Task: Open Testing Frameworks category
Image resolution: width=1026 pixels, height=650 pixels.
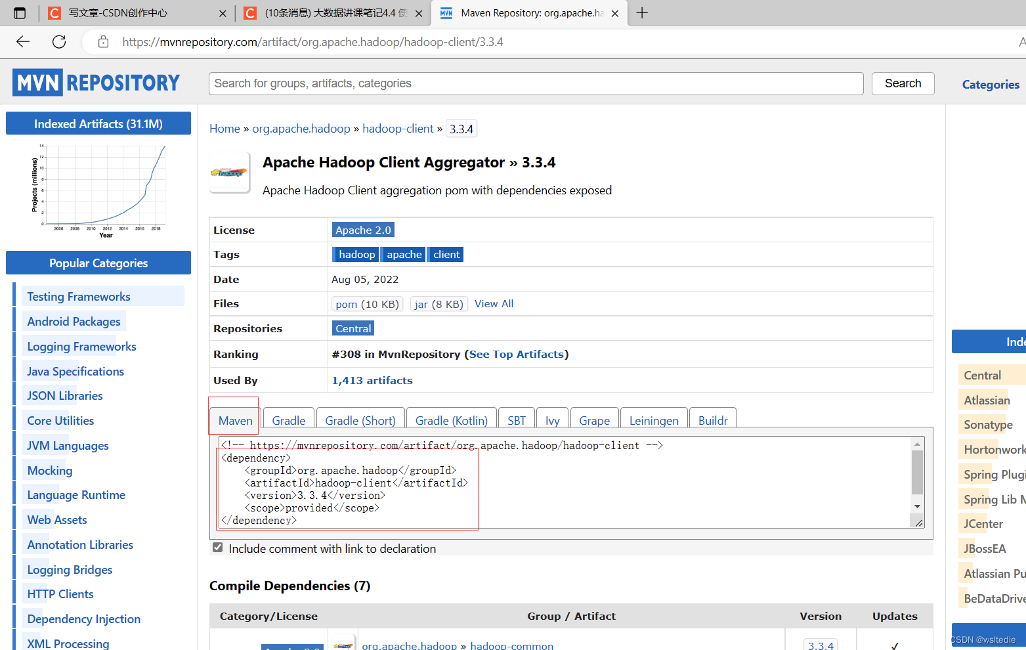Action: (x=79, y=297)
